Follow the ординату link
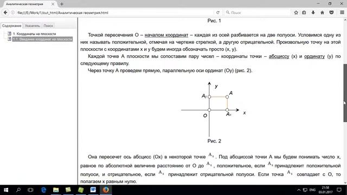 pyautogui.click(x=314, y=56)
